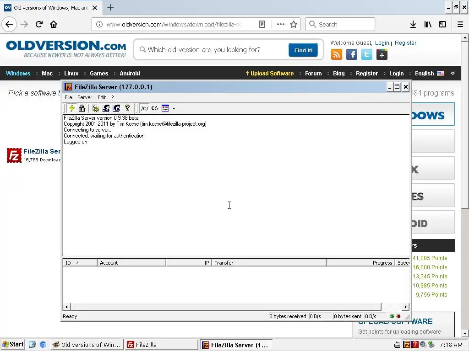
Task: Reload the page in Firefox
Action: 39,24
